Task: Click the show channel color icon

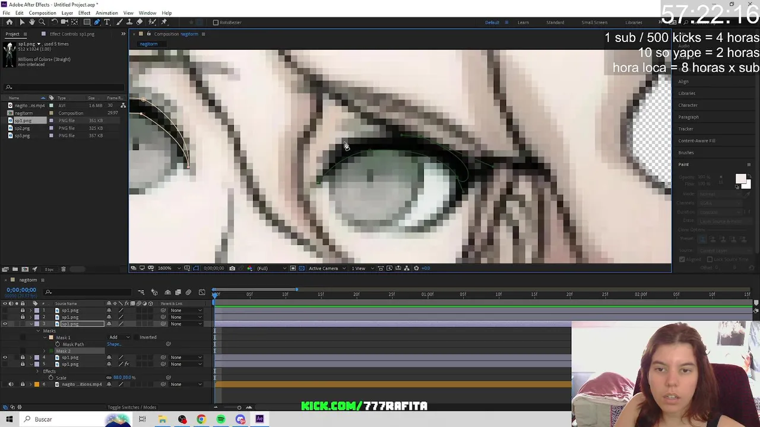Action: click(x=249, y=268)
